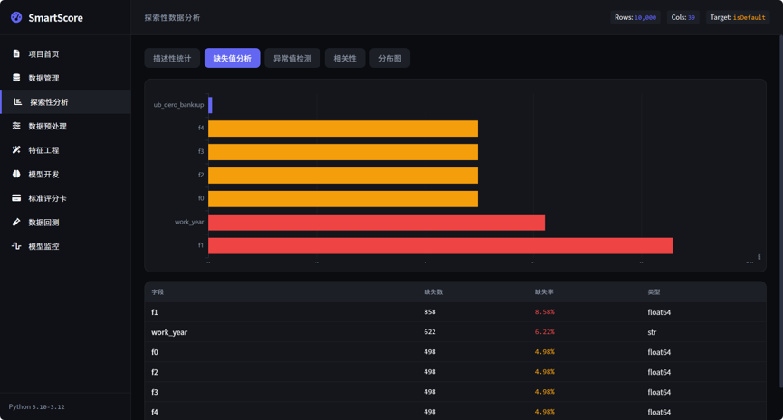Click the SmartScore logo icon

16,17
